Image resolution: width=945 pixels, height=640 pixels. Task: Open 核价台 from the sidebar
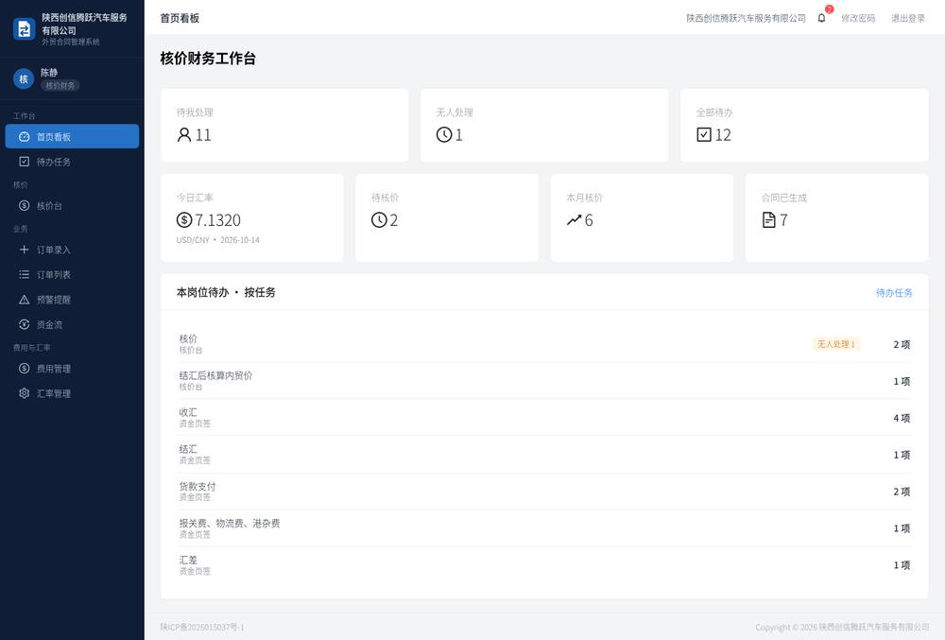click(x=73, y=205)
